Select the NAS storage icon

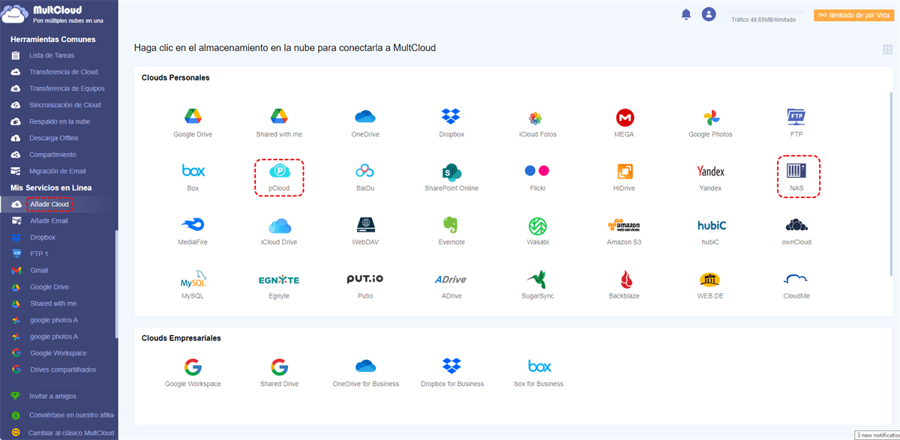[796, 171]
